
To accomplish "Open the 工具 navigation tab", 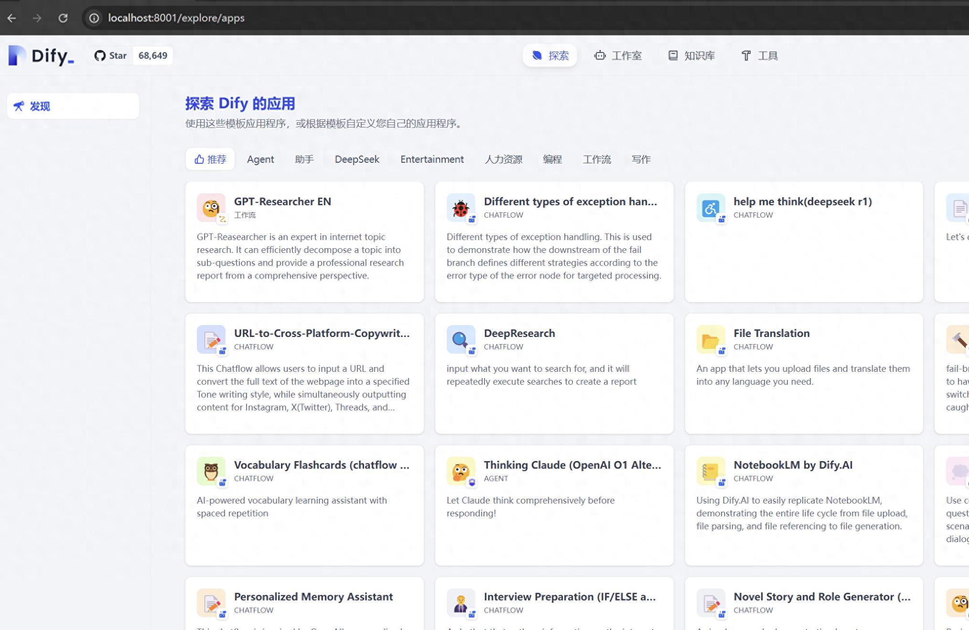I will (x=759, y=56).
